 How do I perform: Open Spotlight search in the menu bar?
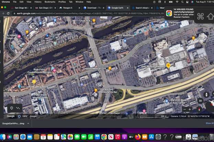coord(182,2)
